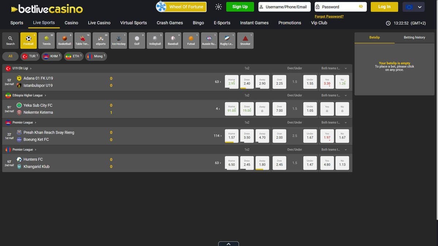Select Home odds 2.95 for Adana match
Image resolution: width=438 pixels, height=246 pixels.
[232, 82]
